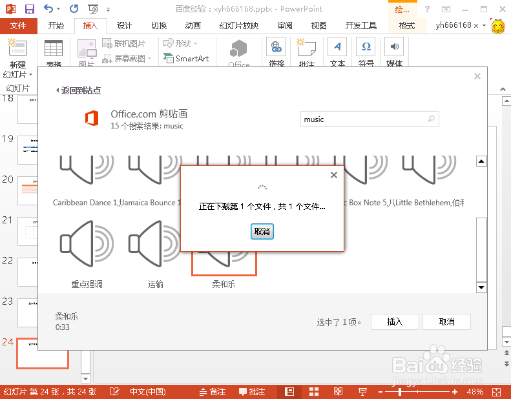
Task: Switch to the 格式 (Format) tab
Action: click(407, 25)
